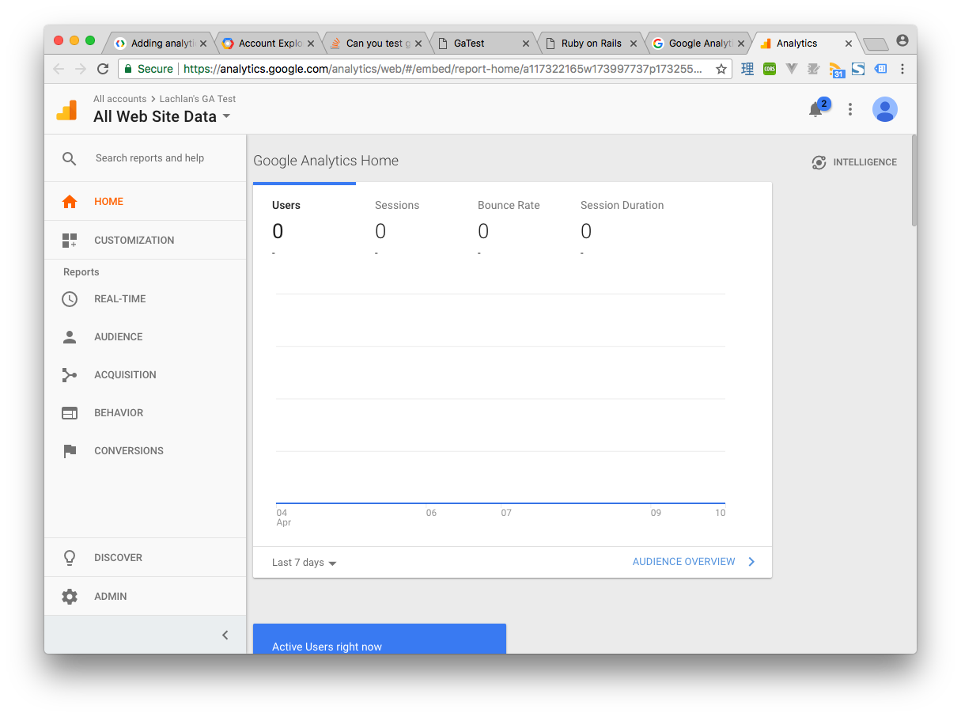Close the GaTest browser tab
Viewport: 961px width, 717px height.
526,44
